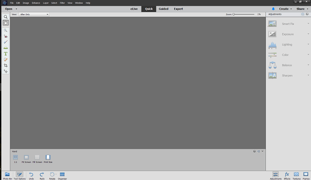Click the 1% zoom value field
The width and height of the screenshot is (311, 180).
pyautogui.click(x=259, y=14)
